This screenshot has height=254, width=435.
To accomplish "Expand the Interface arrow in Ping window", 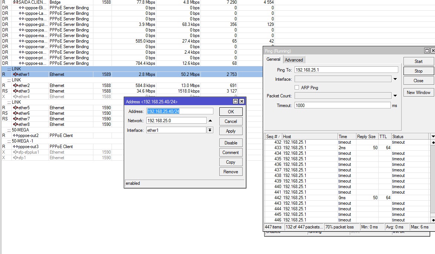I will [395, 79].
